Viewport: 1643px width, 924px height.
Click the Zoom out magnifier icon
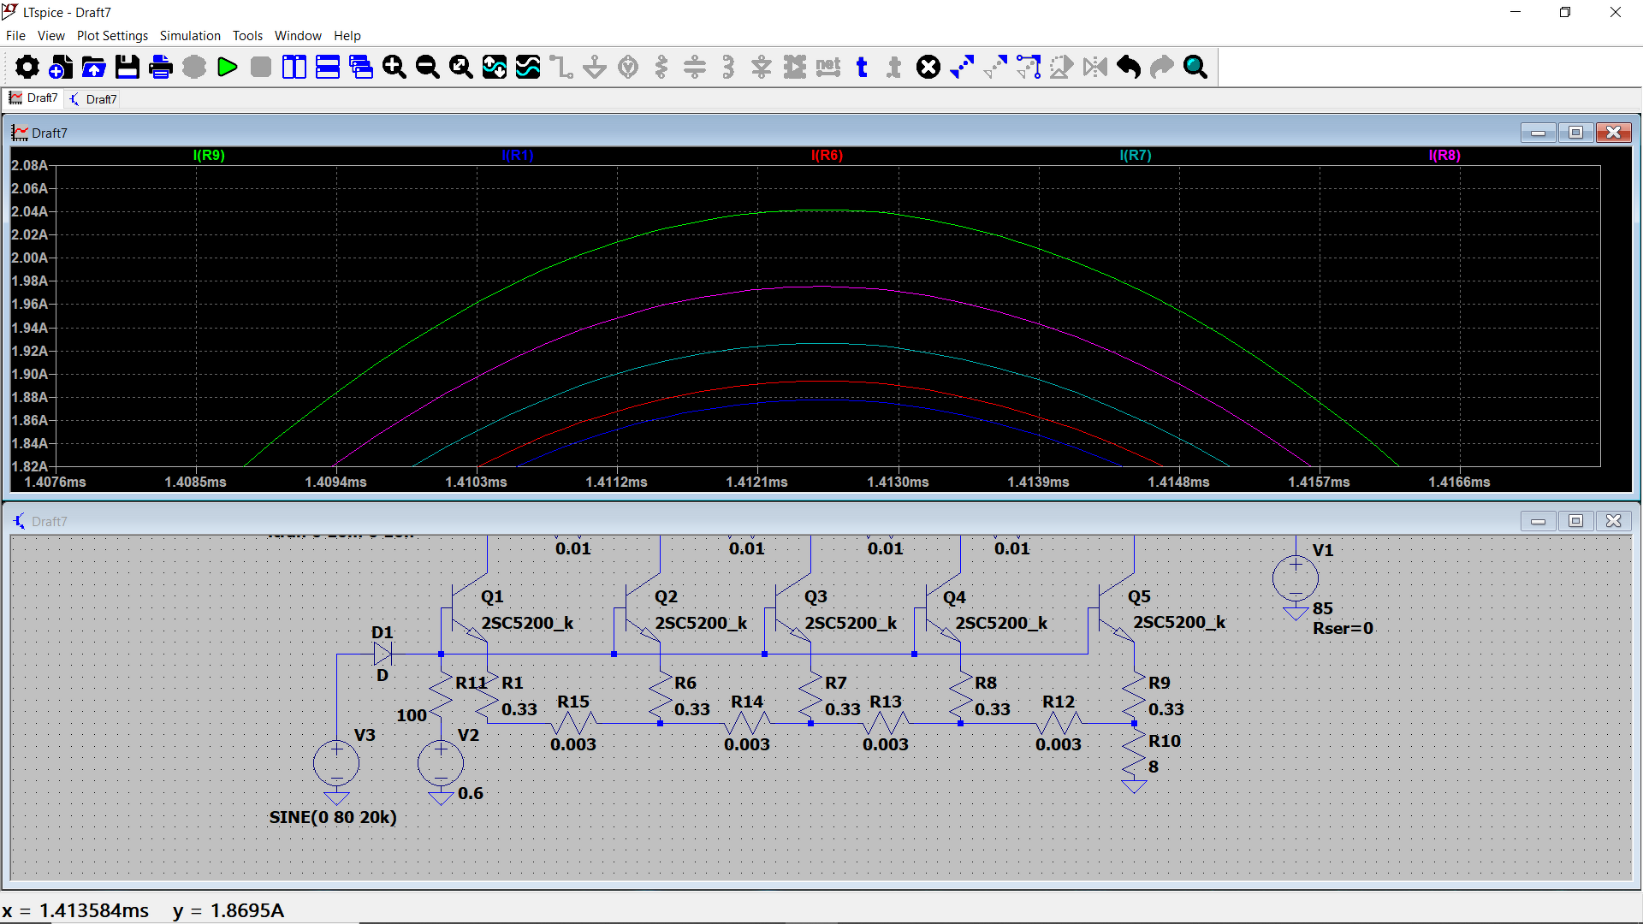pyautogui.click(x=427, y=67)
